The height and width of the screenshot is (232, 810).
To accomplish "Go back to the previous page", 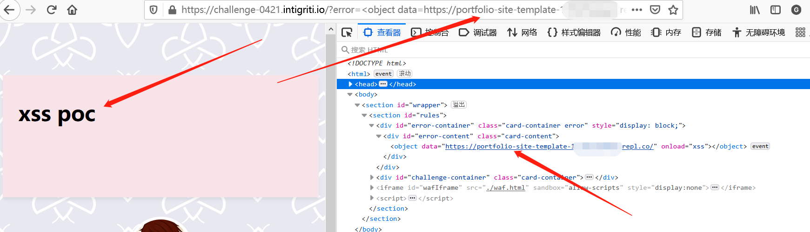I will point(9,10).
